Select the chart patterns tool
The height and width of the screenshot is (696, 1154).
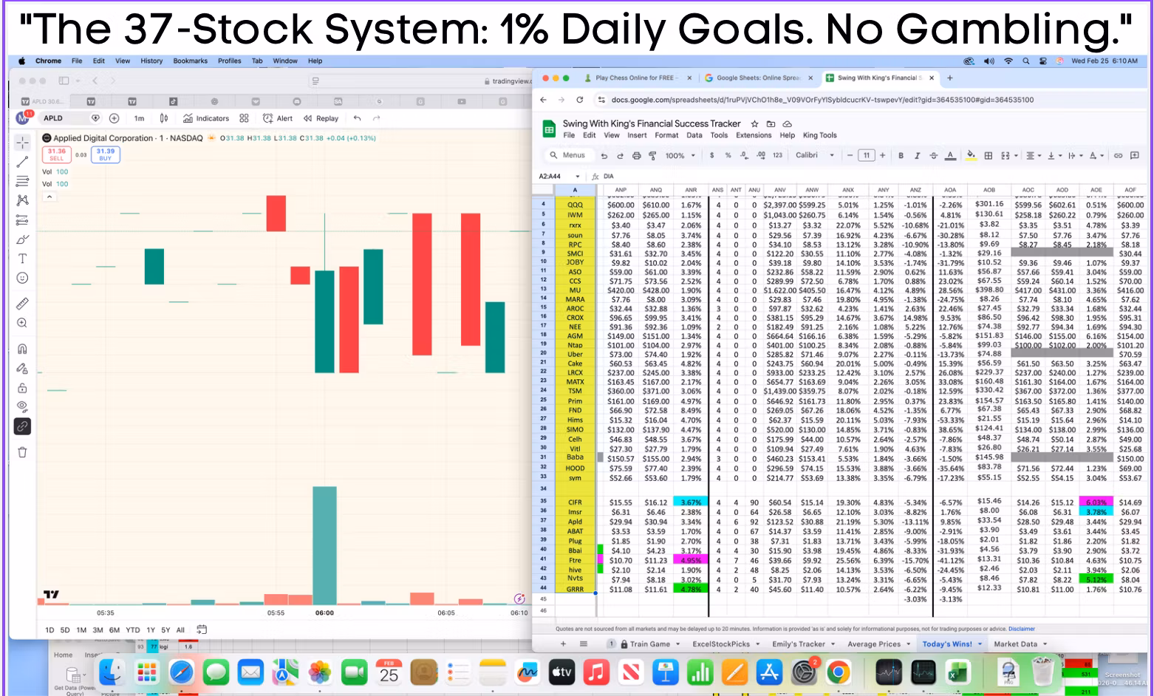(x=22, y=200)
